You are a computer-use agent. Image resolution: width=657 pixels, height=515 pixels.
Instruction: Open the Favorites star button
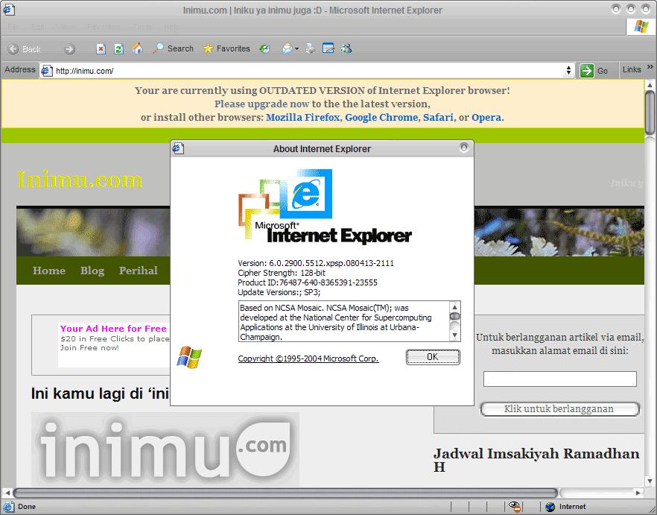pos(226,48)
